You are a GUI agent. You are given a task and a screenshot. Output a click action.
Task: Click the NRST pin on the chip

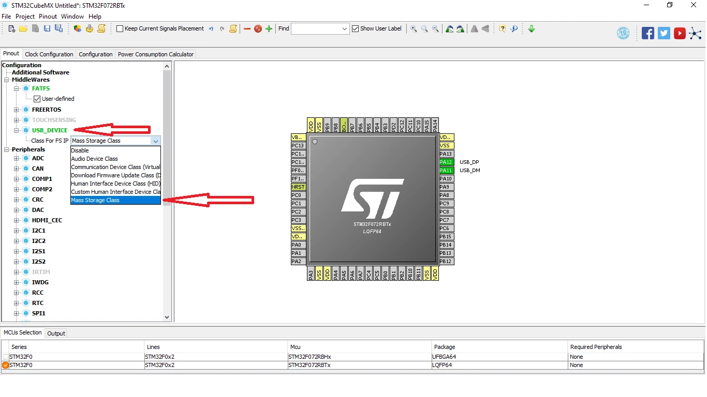298,187
